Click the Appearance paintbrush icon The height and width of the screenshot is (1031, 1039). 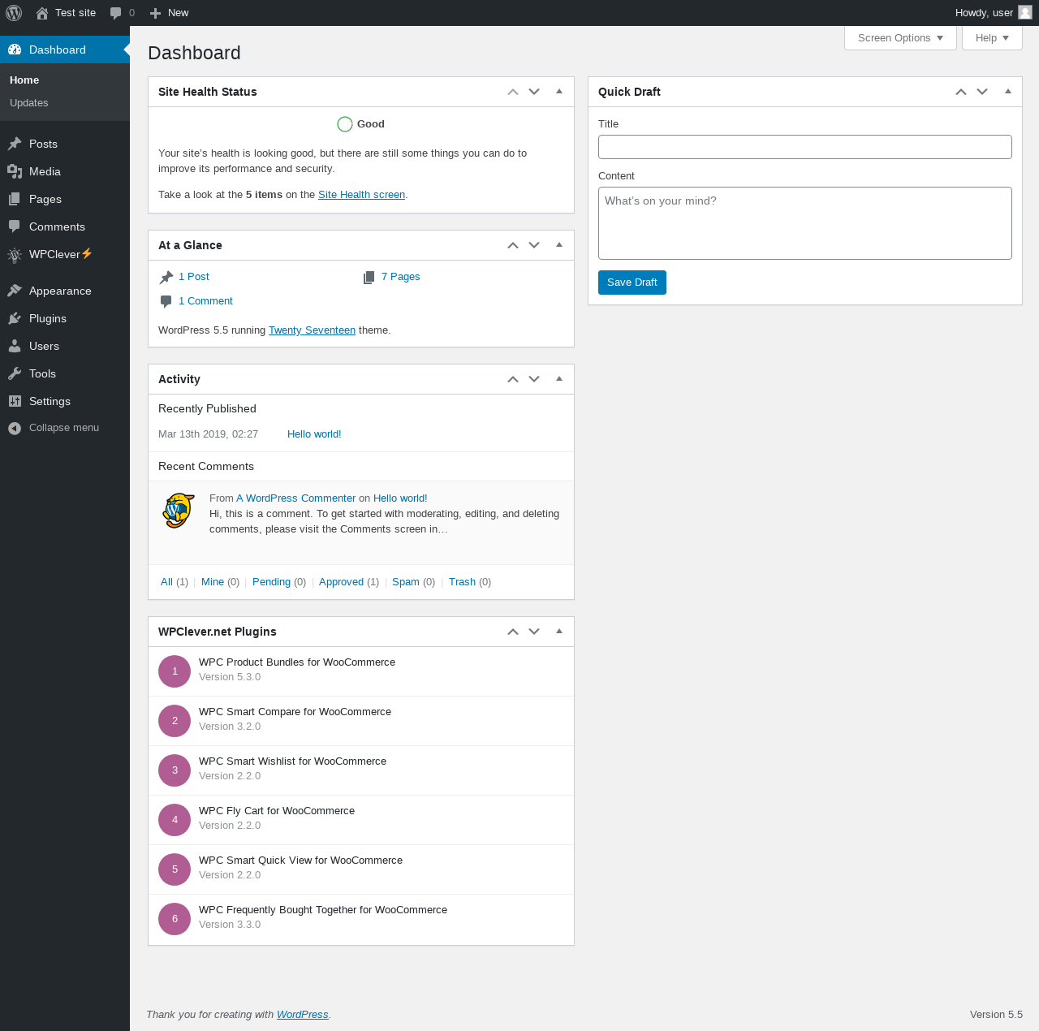tap(15, 291)
